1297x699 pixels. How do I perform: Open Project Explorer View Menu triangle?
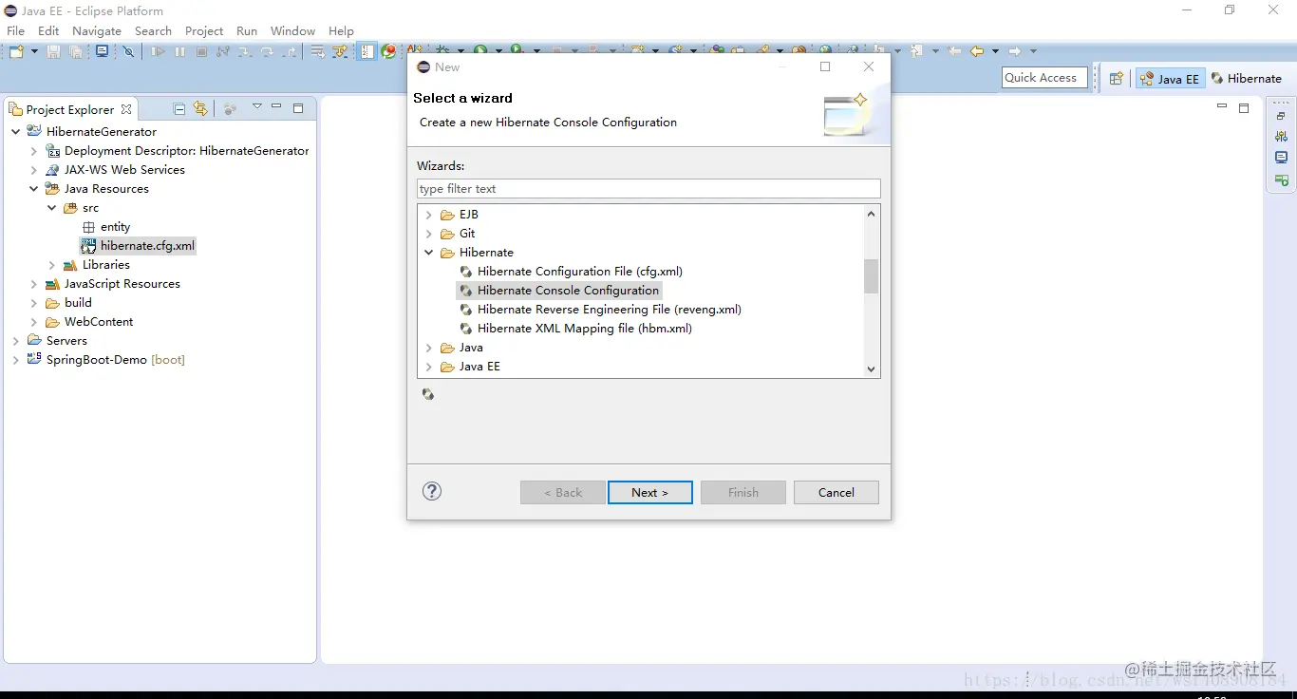pyautogui.click(x=256, y=107)
